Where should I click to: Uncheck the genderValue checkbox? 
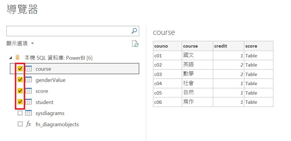pyautogui.click(x=20, y=80)
